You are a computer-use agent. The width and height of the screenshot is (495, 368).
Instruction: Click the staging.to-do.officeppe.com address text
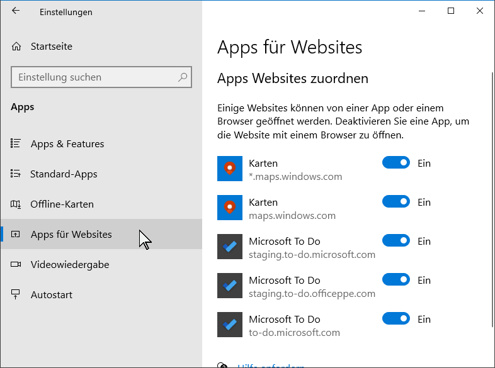click(x=312, y=294)
